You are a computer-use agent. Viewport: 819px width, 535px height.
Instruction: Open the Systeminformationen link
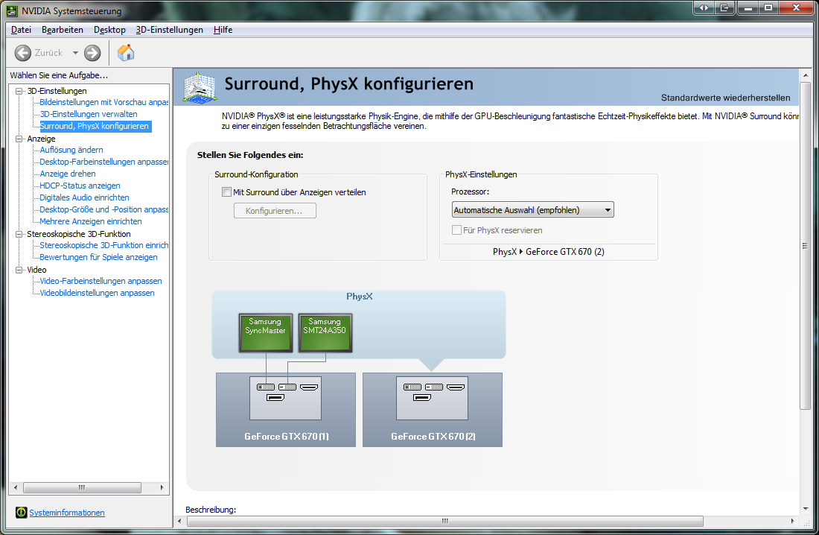click(67, 513)
